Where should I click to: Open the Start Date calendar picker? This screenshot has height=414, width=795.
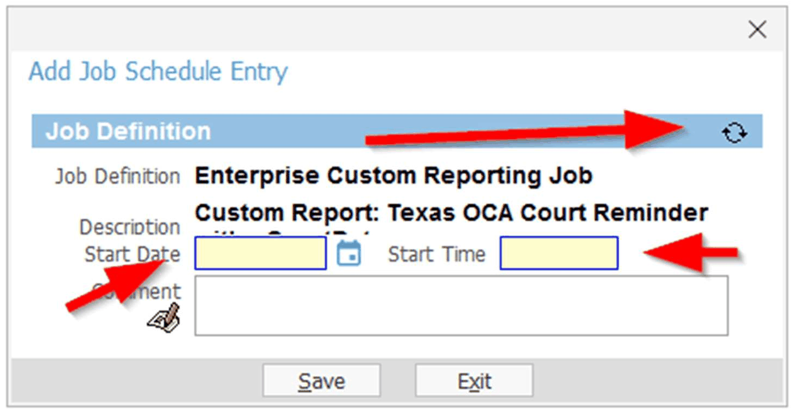[x=349, y=253]
